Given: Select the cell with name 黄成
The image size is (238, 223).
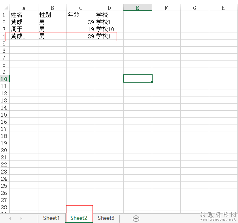Looking at the screenshot, I should point(24,22).
